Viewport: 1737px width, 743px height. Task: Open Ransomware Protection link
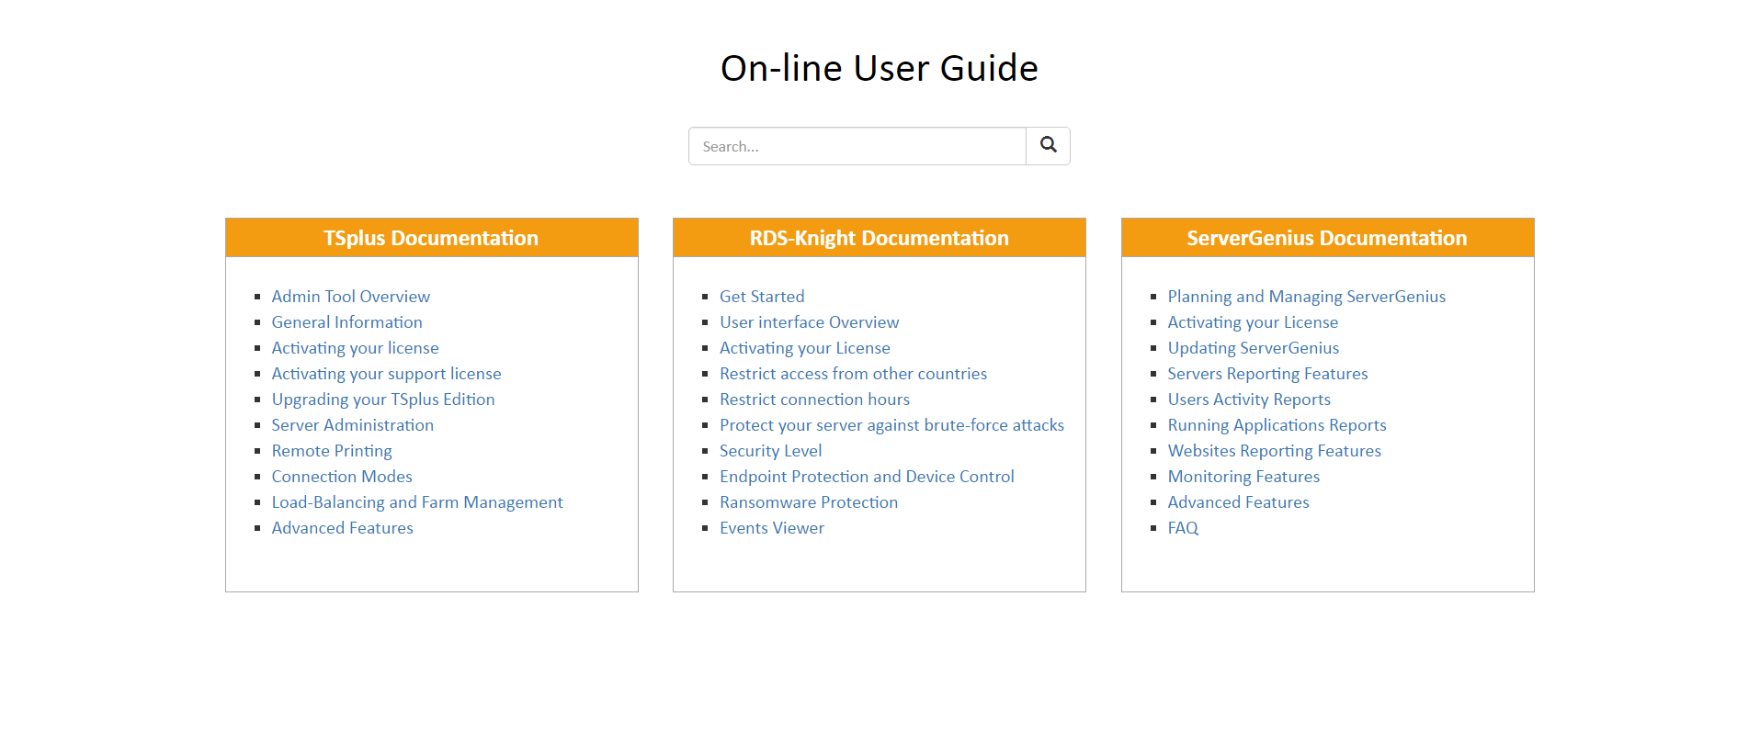coord(809,502)
